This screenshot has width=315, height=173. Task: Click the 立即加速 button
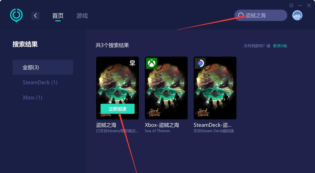point(118,109)
